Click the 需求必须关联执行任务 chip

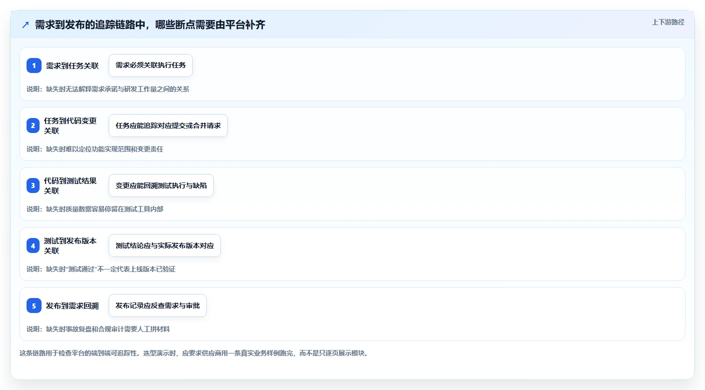[151, 65]
